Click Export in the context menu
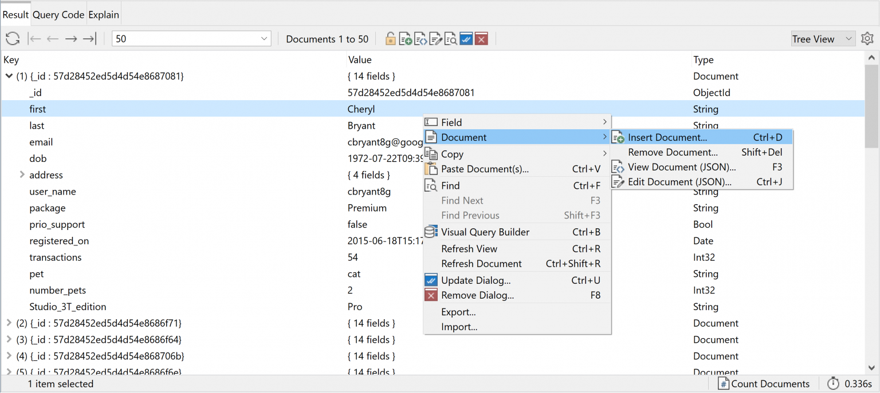Screen dimensions: 880x393 pos(458,312)
